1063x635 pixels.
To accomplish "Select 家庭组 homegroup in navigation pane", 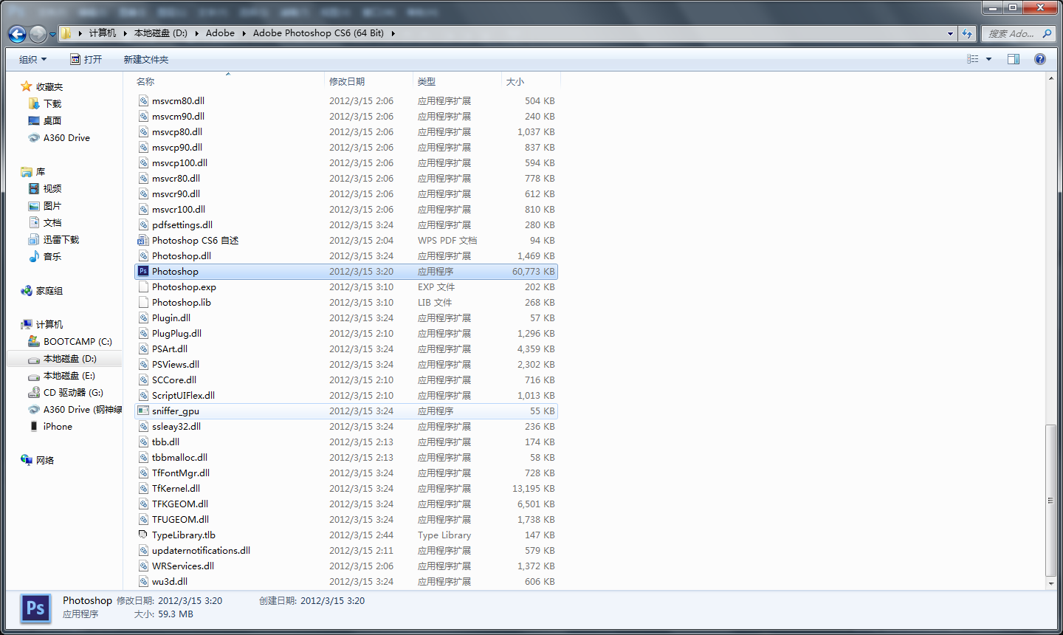I will tap(42, 290).
